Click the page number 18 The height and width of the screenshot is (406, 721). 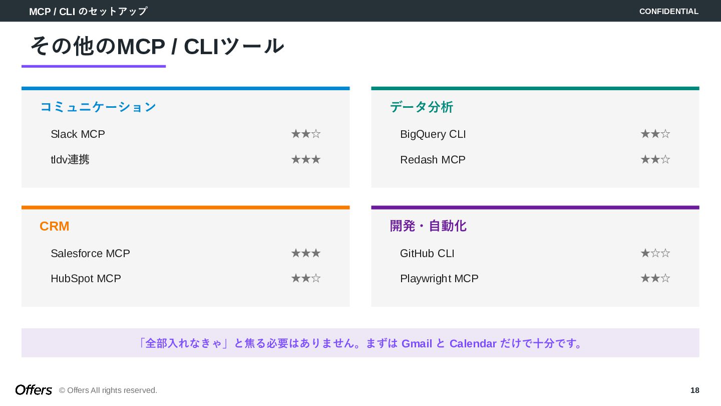coord(694,390)
